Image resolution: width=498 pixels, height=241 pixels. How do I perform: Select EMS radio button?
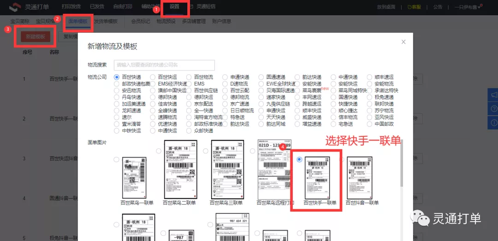(189, 84)
